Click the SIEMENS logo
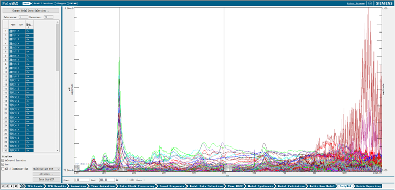Image resolution: width=395 pixels, height=190 pixels. tap(384, 3)
